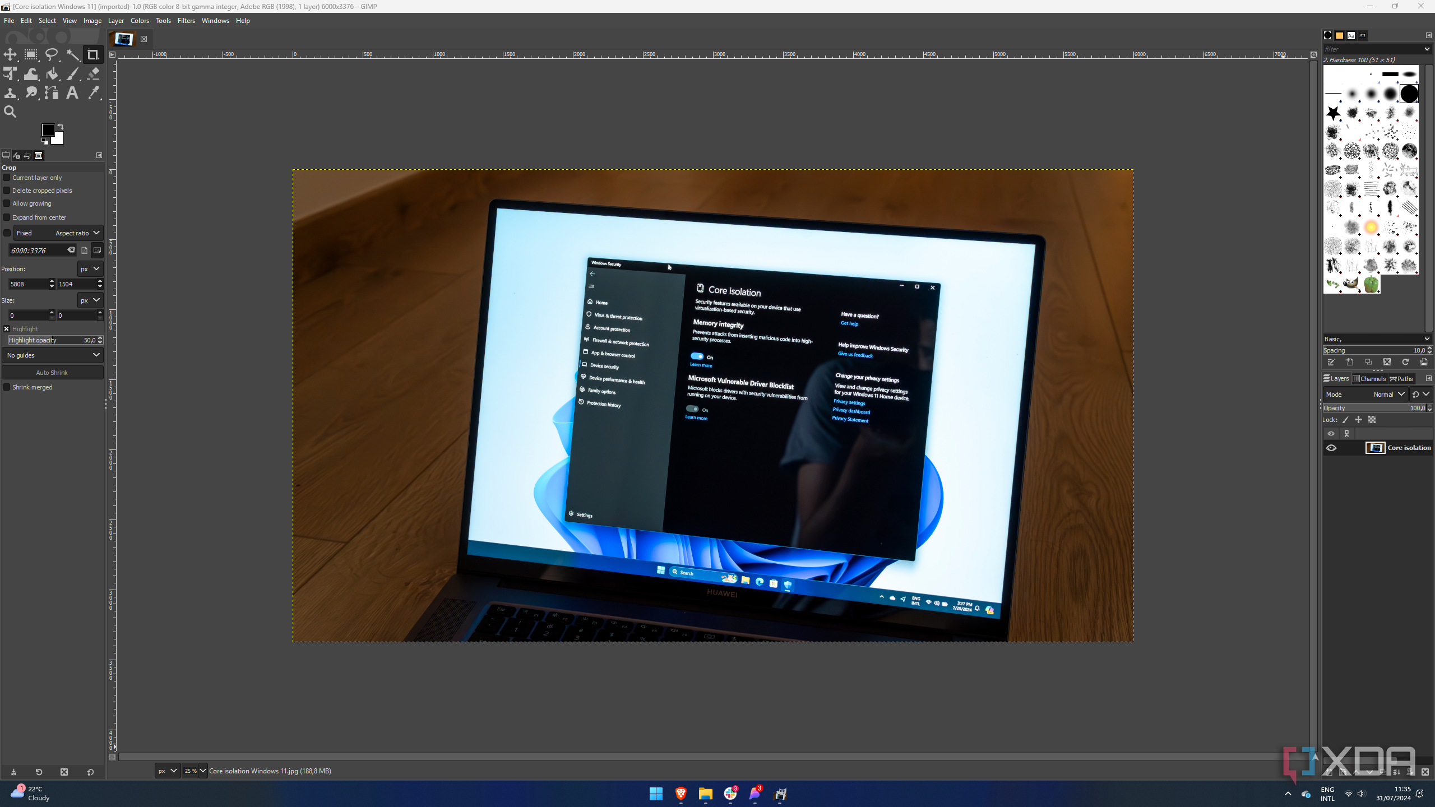Open the Layer menu
Image resolution: width=1435 pixels, height=807 pixels.
(116, 21)
